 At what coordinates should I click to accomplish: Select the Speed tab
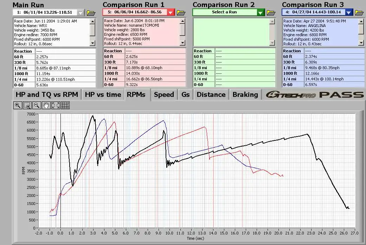[164, 94]
